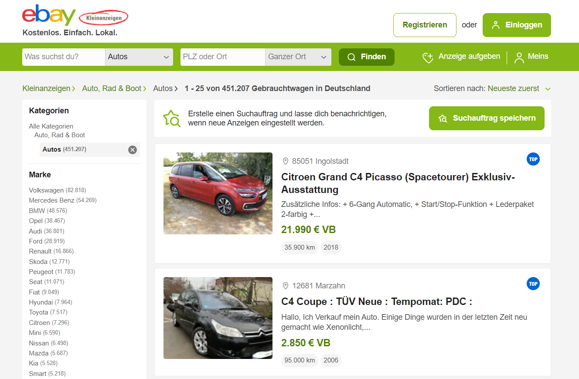Image resolution: width=579 pixels, height=379 pixels.
Task: Click the PLZ oder Ort input field
Action: (x=223, y=57)
